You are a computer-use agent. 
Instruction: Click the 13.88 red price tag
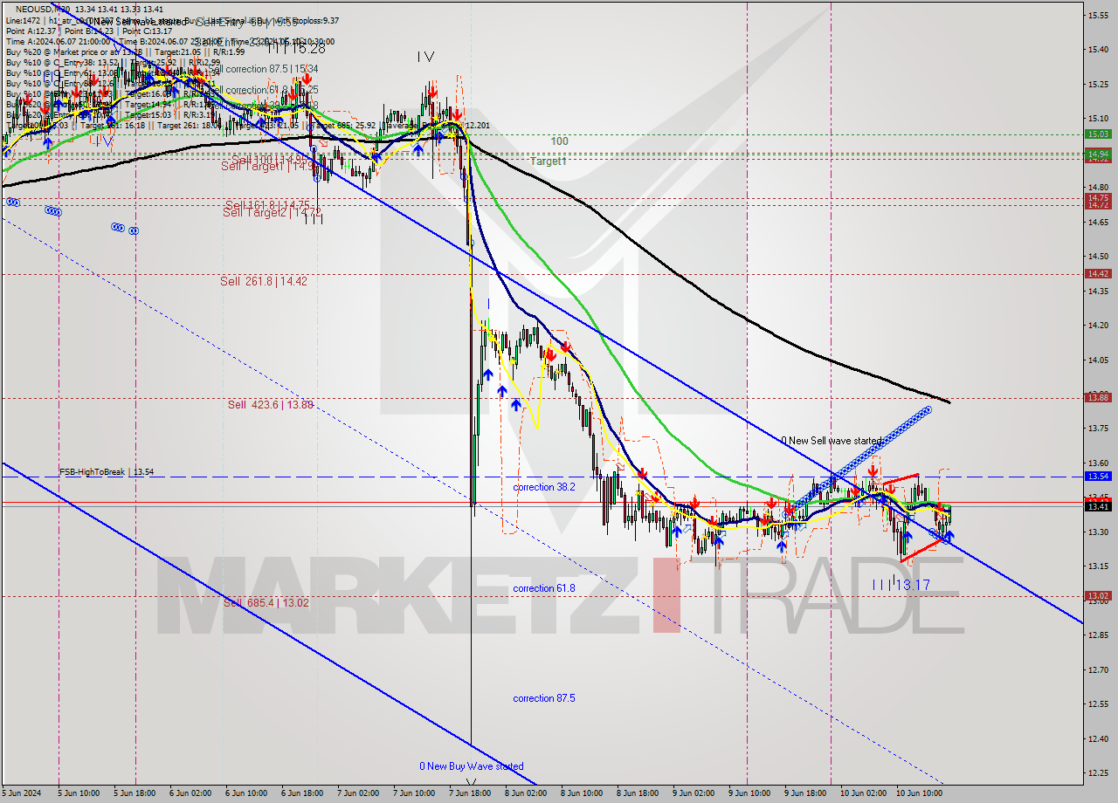point(1097,397)
